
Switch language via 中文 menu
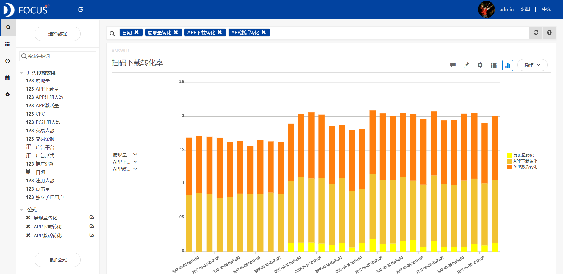(x=546, y=9)
